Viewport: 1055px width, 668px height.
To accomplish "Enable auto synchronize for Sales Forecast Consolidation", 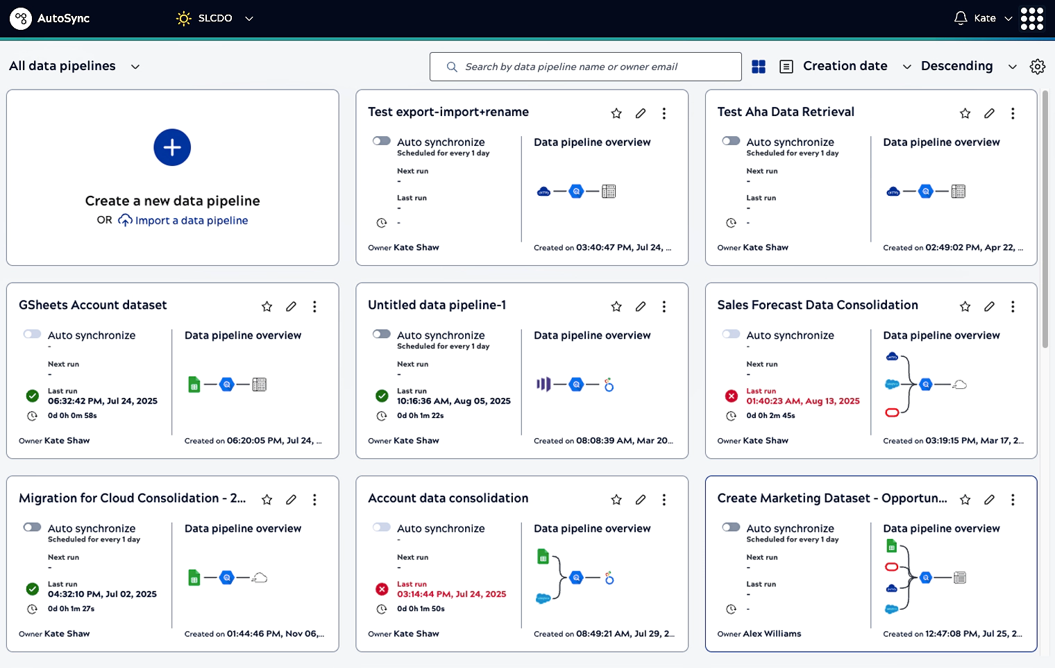I will pos(731,334).
